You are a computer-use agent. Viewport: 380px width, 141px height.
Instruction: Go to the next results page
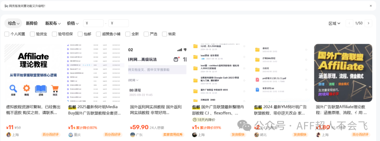[368, 23]
